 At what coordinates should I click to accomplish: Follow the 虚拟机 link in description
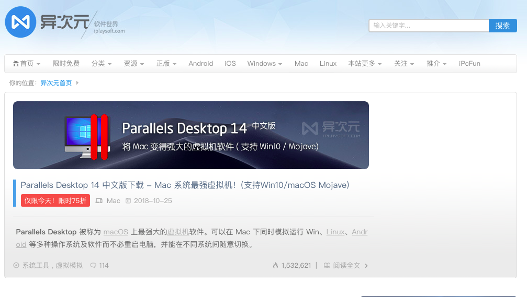coord(178,232)
